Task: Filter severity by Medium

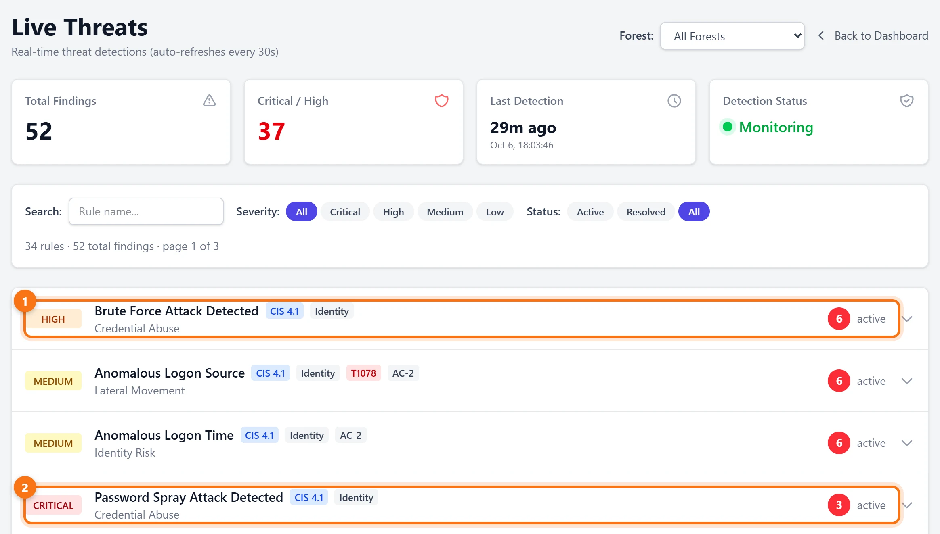Action: click(x=445, y=211)
